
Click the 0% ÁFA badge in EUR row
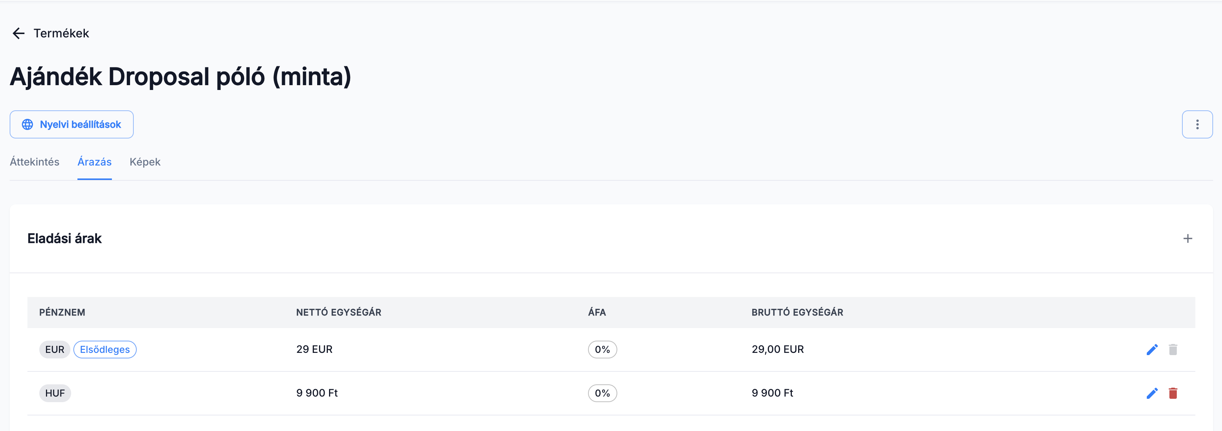(602, 350)
